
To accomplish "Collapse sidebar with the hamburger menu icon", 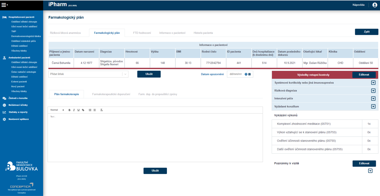I will [5, 5].
